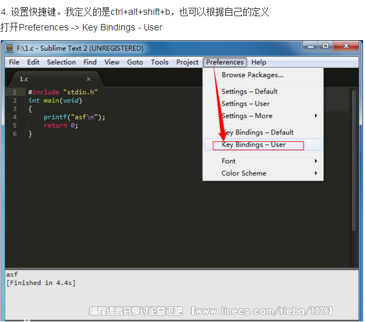The height and width of the screenshot is (322, 365).
Task: Open the Find menu
Action: (90, 62)
